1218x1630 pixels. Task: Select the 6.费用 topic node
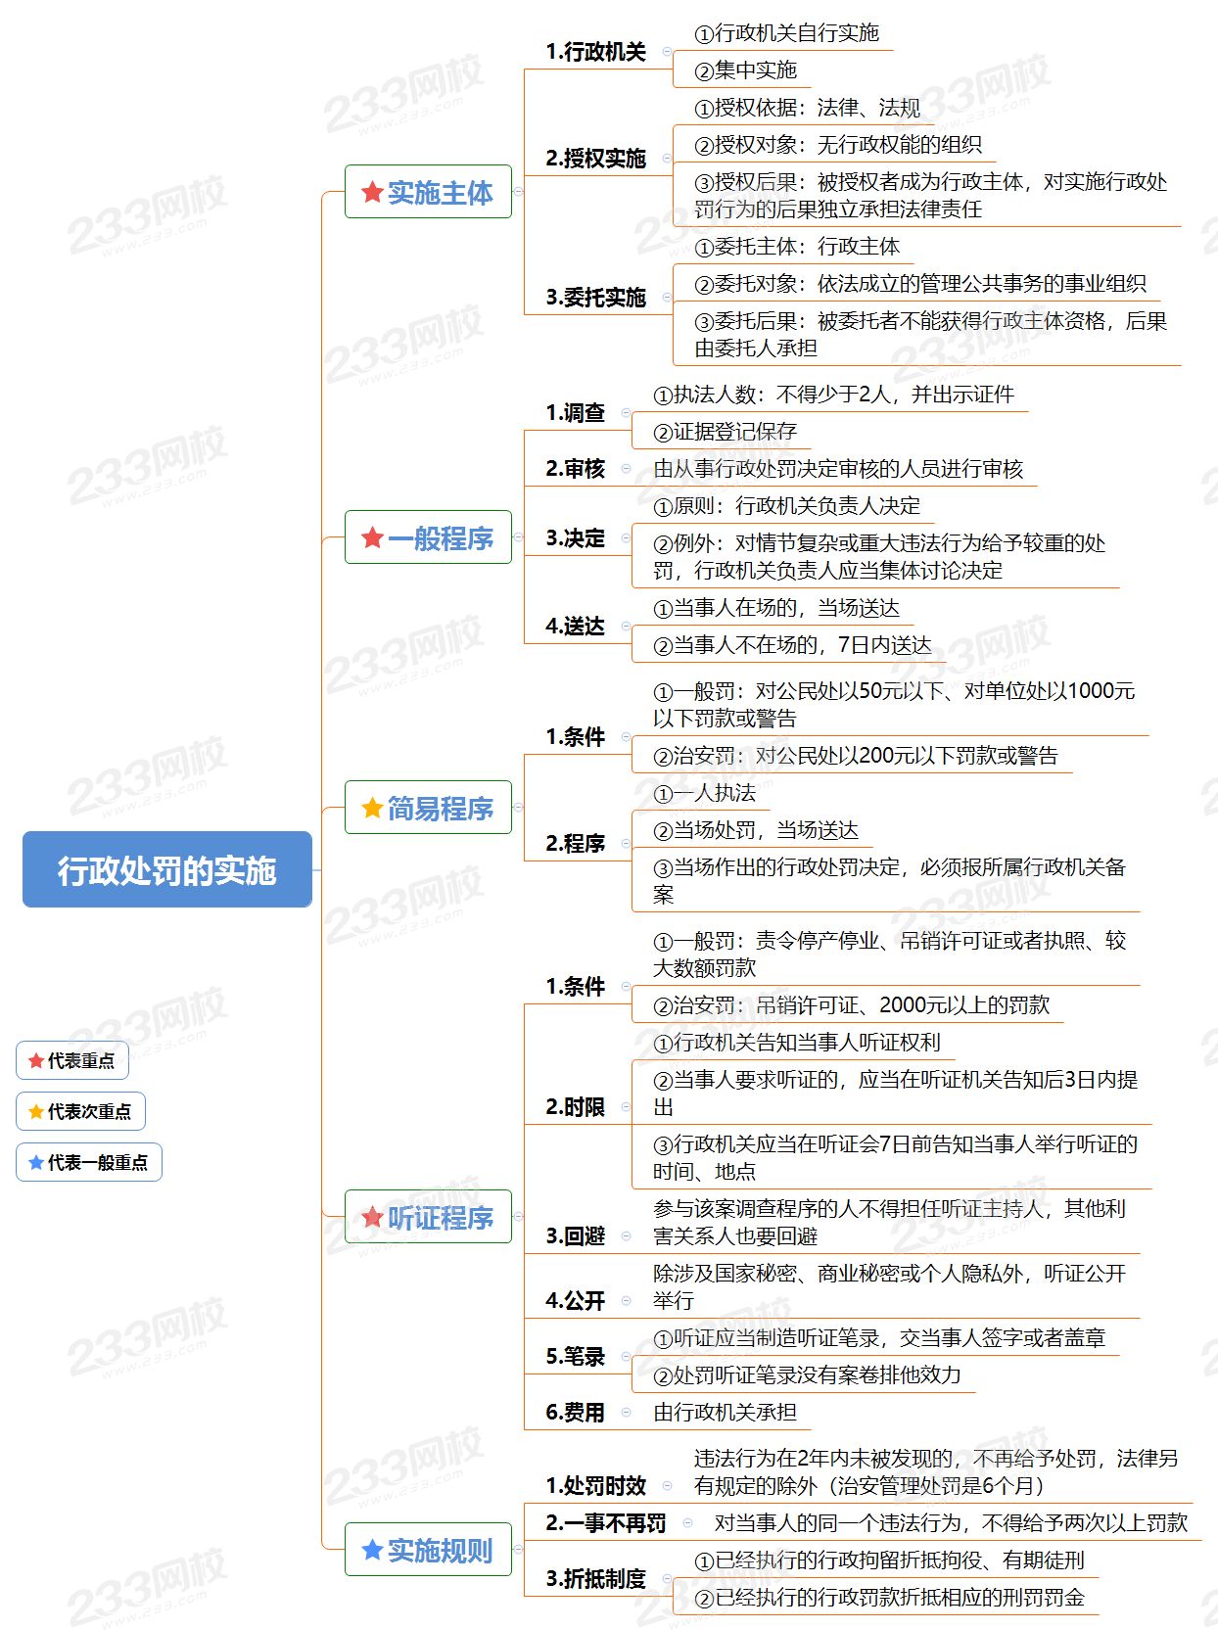pyautogui.click(x=576, y=1412)
